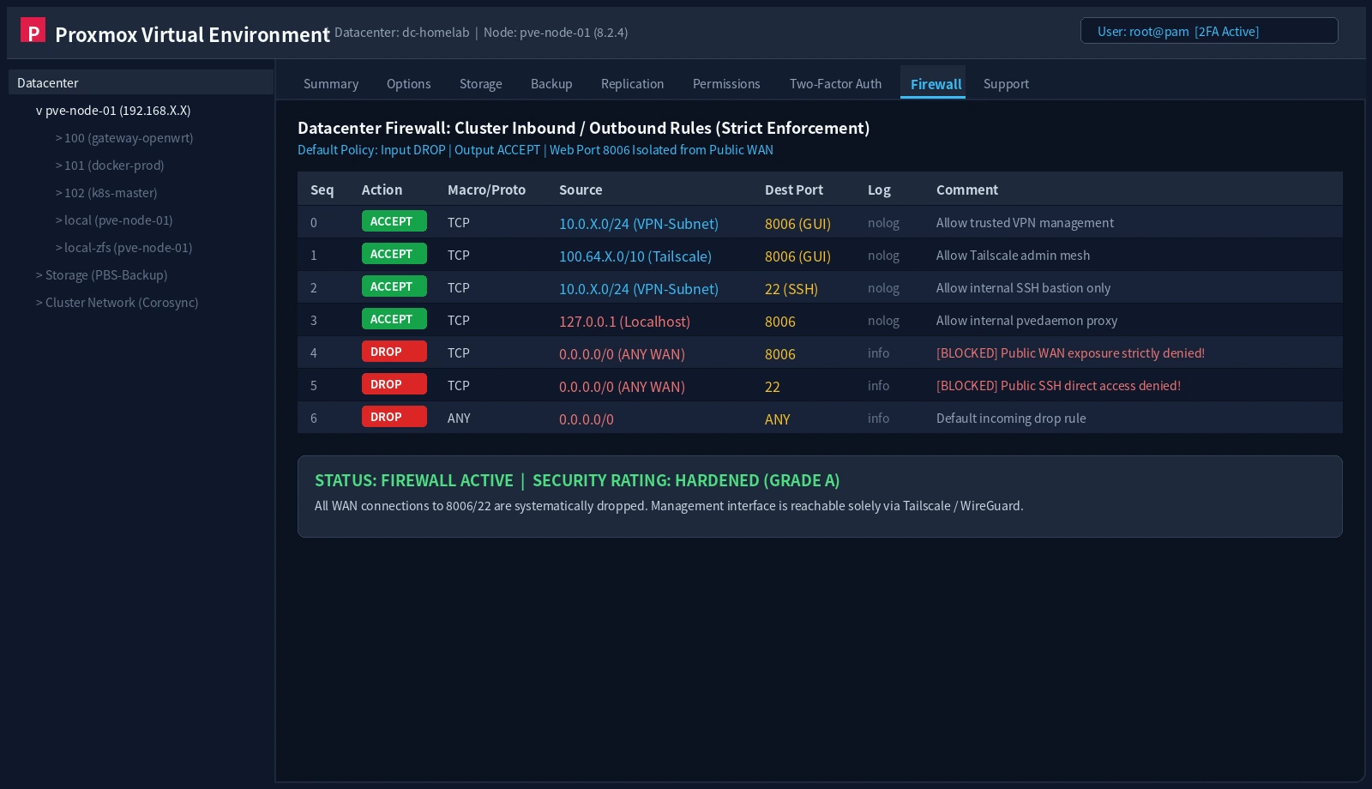Screen dimensions: 1372x789
Task: Open the Support tab
Action: tap(1006, 83)
